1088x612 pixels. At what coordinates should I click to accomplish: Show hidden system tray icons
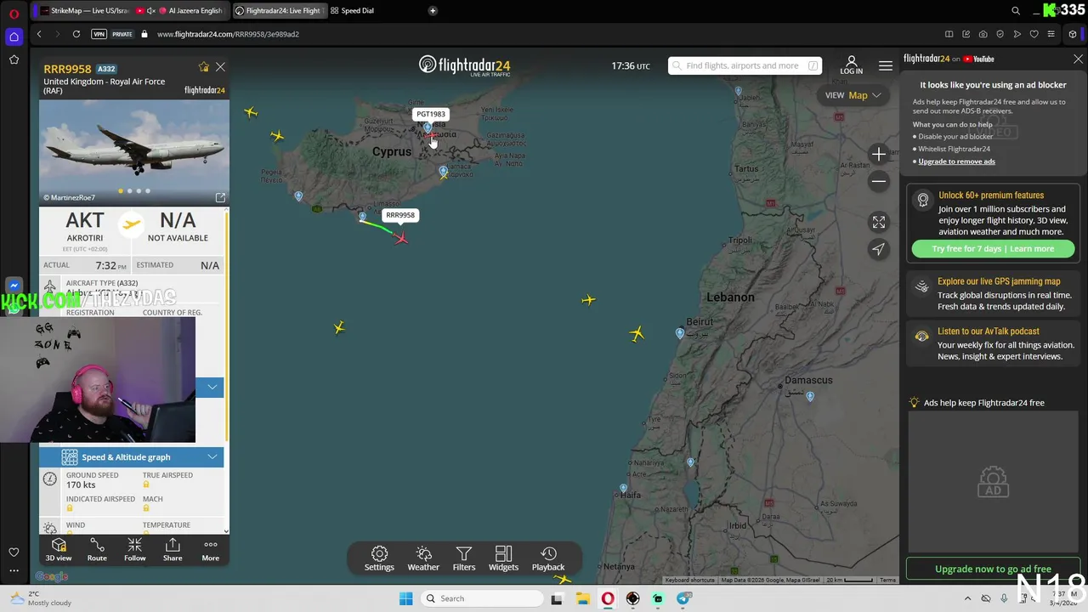coord(967,598)
